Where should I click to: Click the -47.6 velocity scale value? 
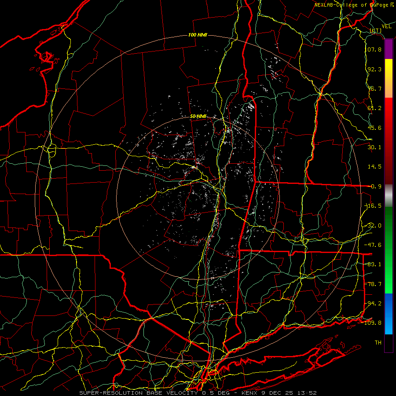click(373, 245)
